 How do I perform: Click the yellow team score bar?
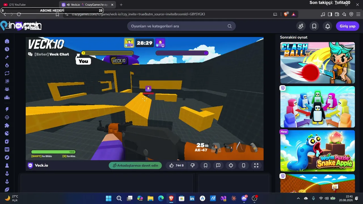click(x=107, y=53)
